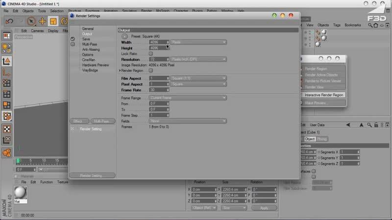Open the Object (Rel) coordinate dropdown
The width and height of the screenshot is (392, 220).
(x=204, y=208)
